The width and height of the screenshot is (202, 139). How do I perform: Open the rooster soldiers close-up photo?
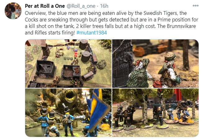[x=155, y=64]
